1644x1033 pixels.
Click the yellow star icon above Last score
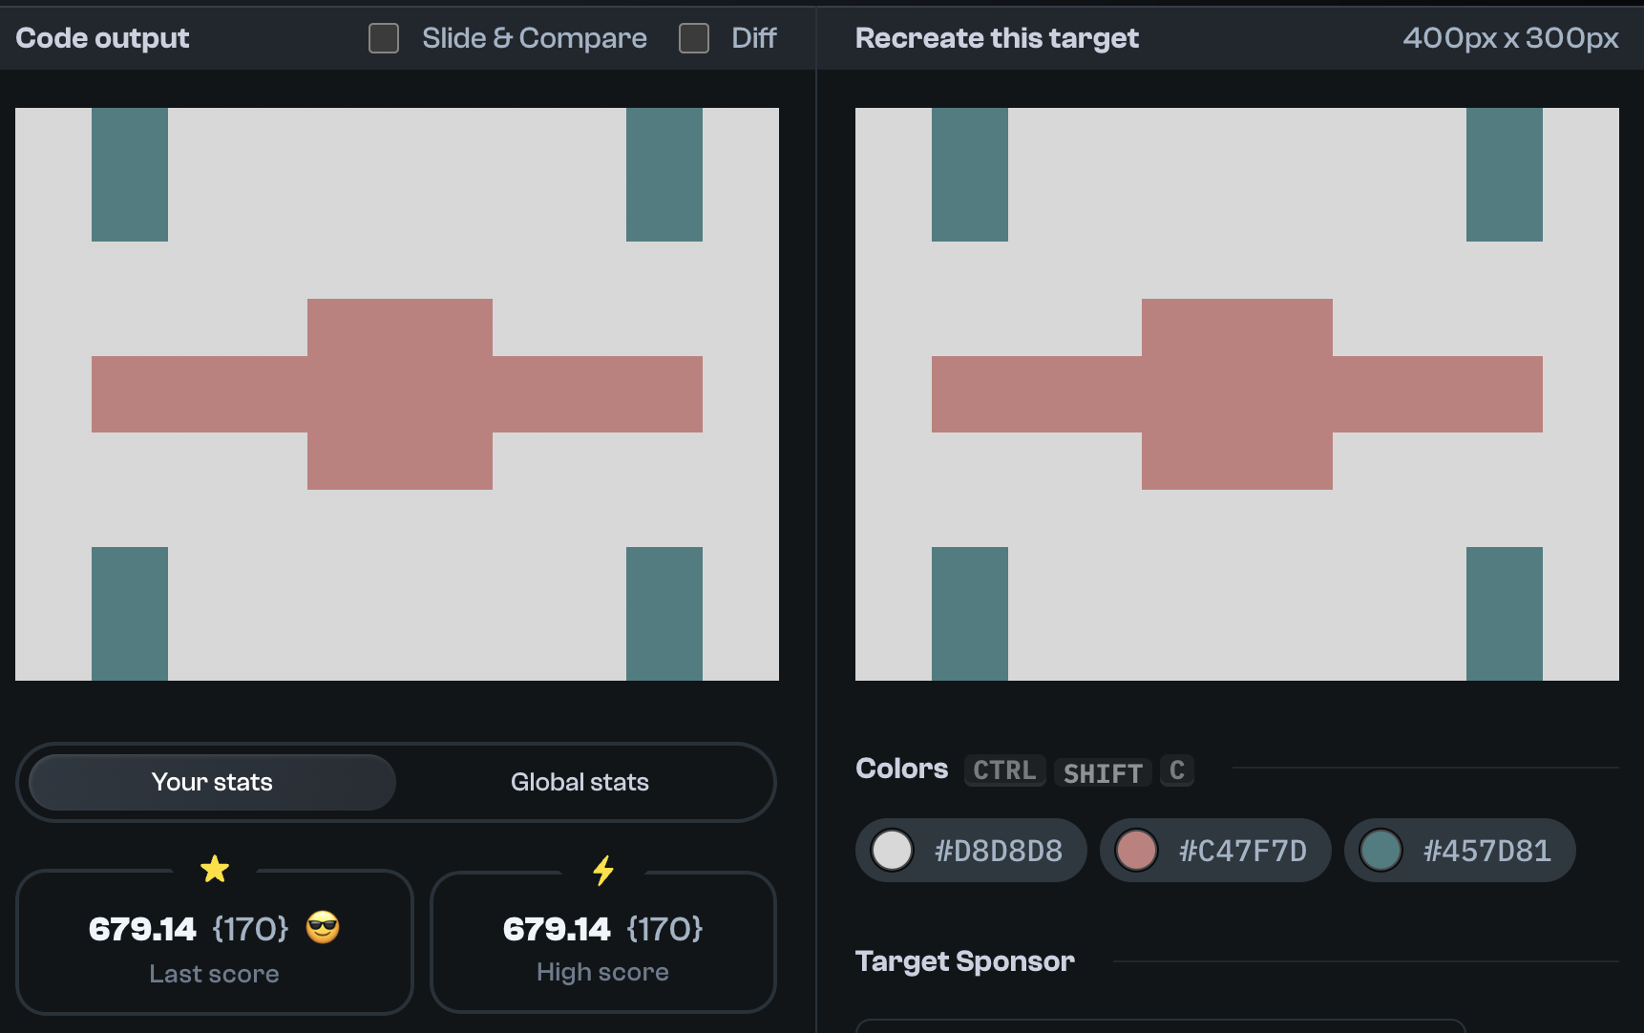215,869
